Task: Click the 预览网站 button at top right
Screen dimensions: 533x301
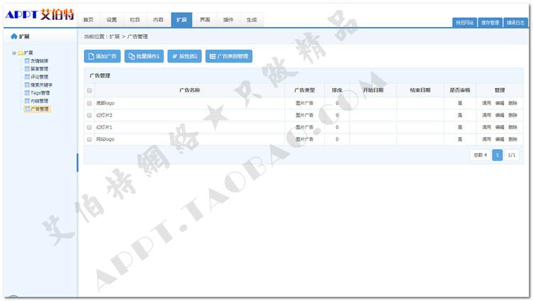Action: coord(464,23)
